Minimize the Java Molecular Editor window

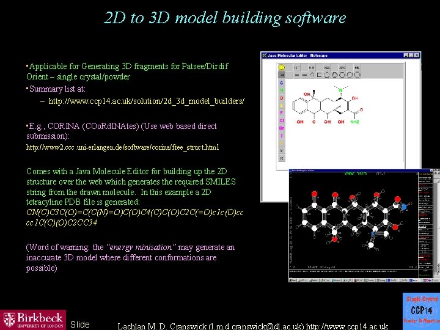pyautogui.click(x=406, y=55)
